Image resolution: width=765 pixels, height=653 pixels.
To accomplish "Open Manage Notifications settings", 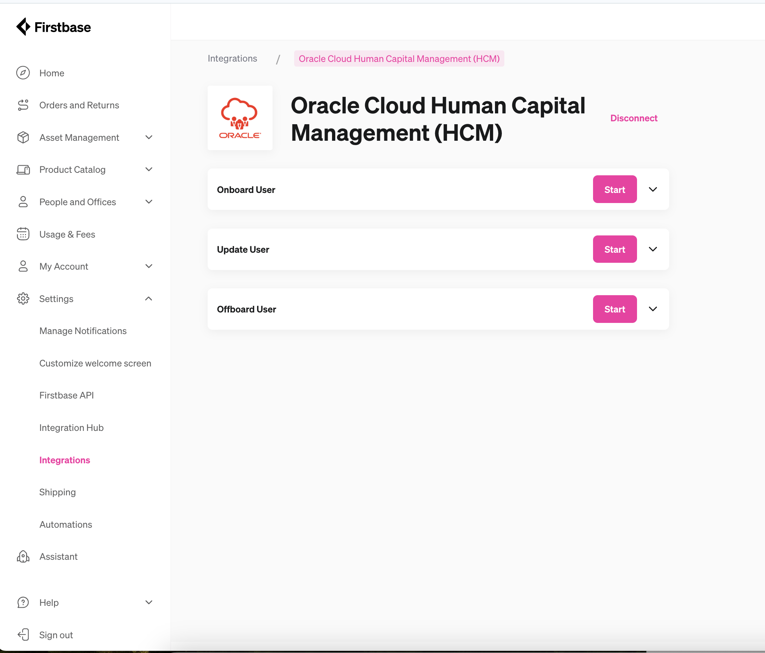I will (83, 331).
